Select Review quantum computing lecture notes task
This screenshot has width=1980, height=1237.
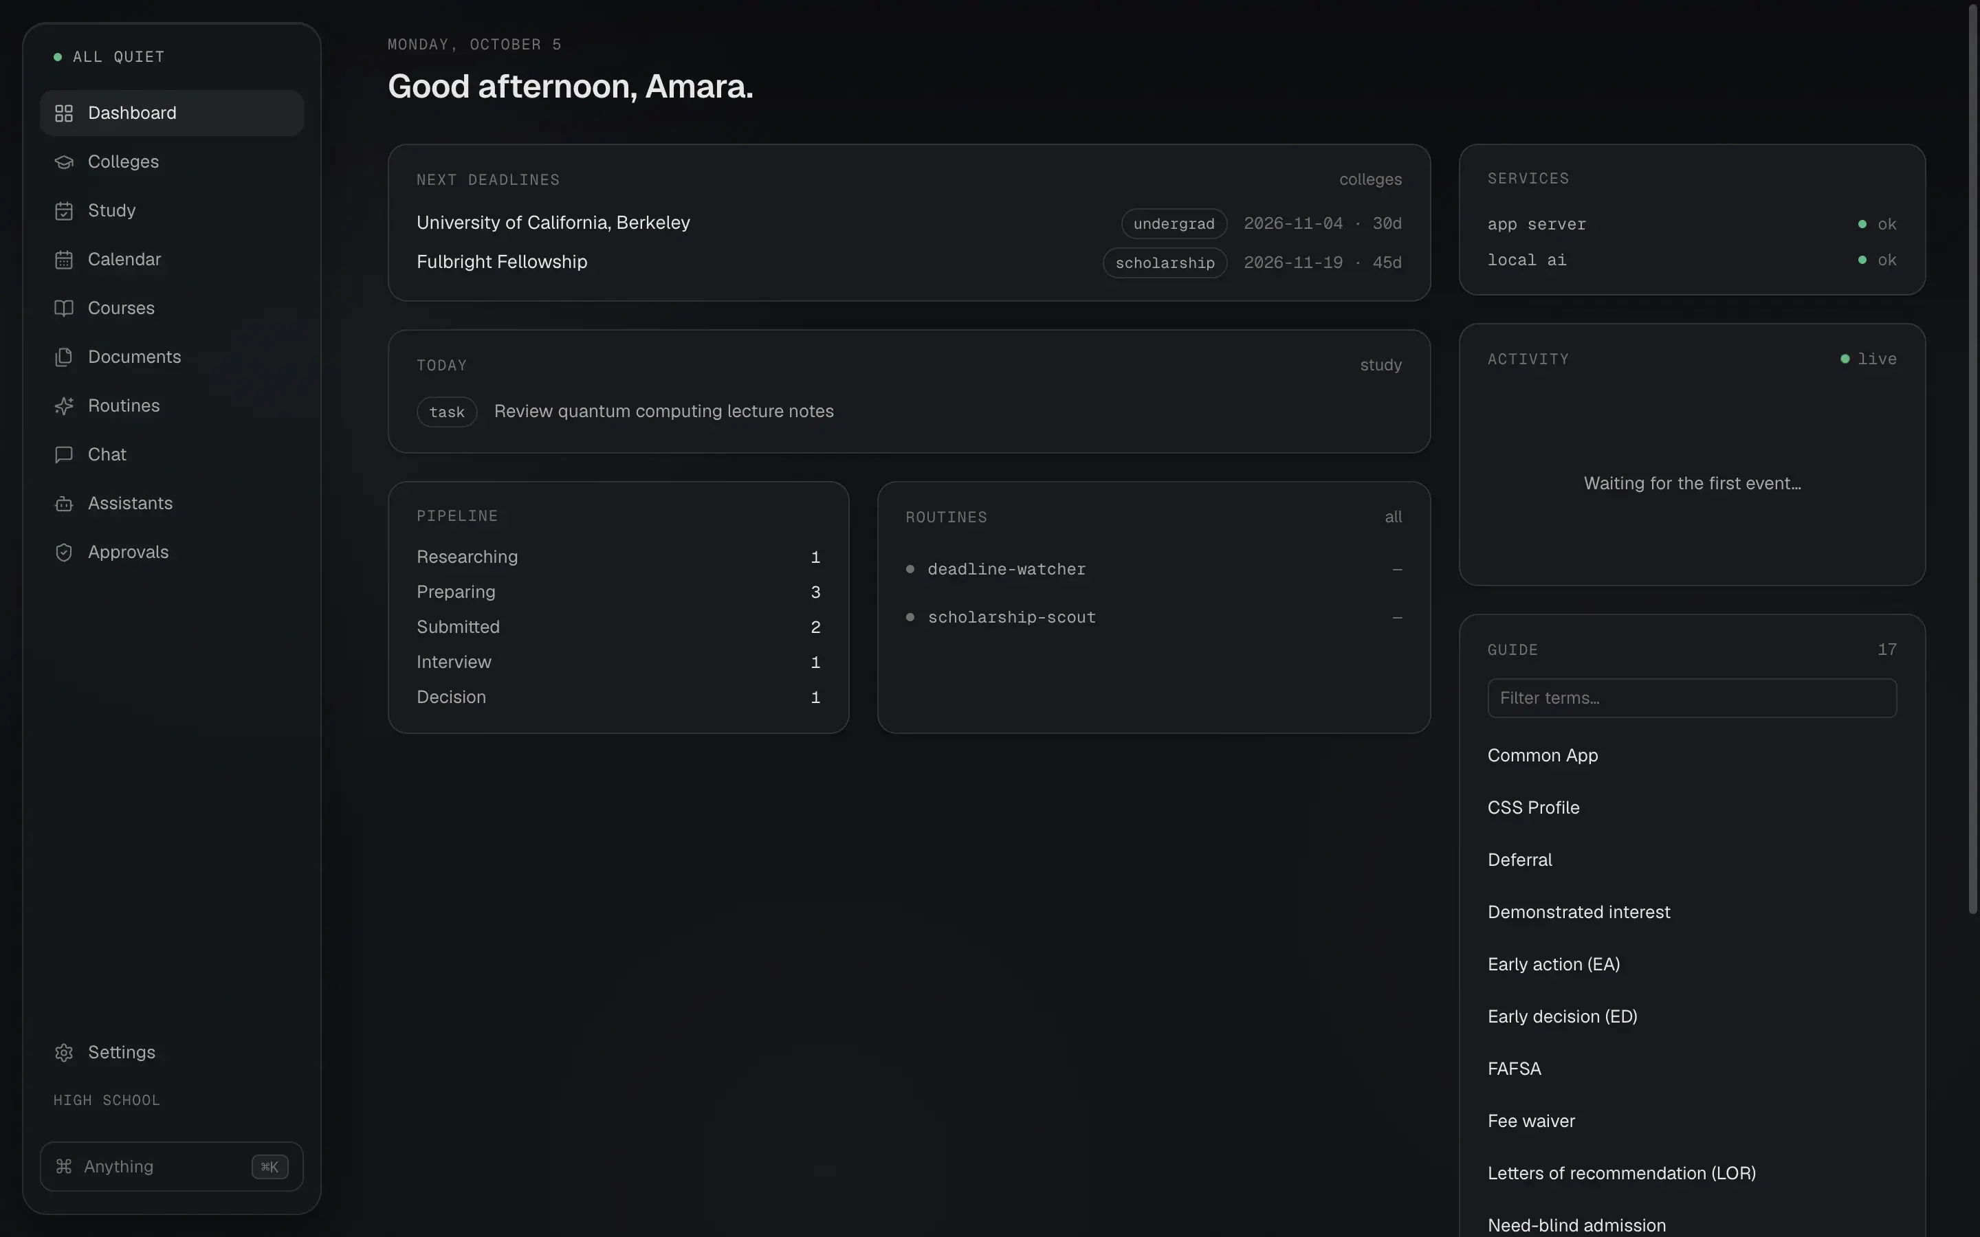pos(663,412)
